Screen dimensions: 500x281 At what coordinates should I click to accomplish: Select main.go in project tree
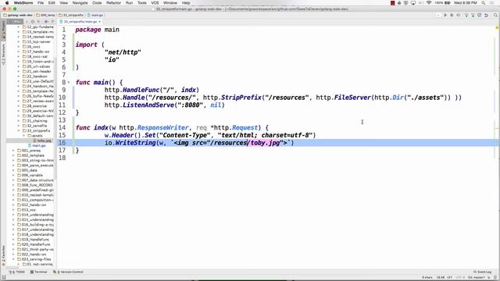tap(37, 146)
